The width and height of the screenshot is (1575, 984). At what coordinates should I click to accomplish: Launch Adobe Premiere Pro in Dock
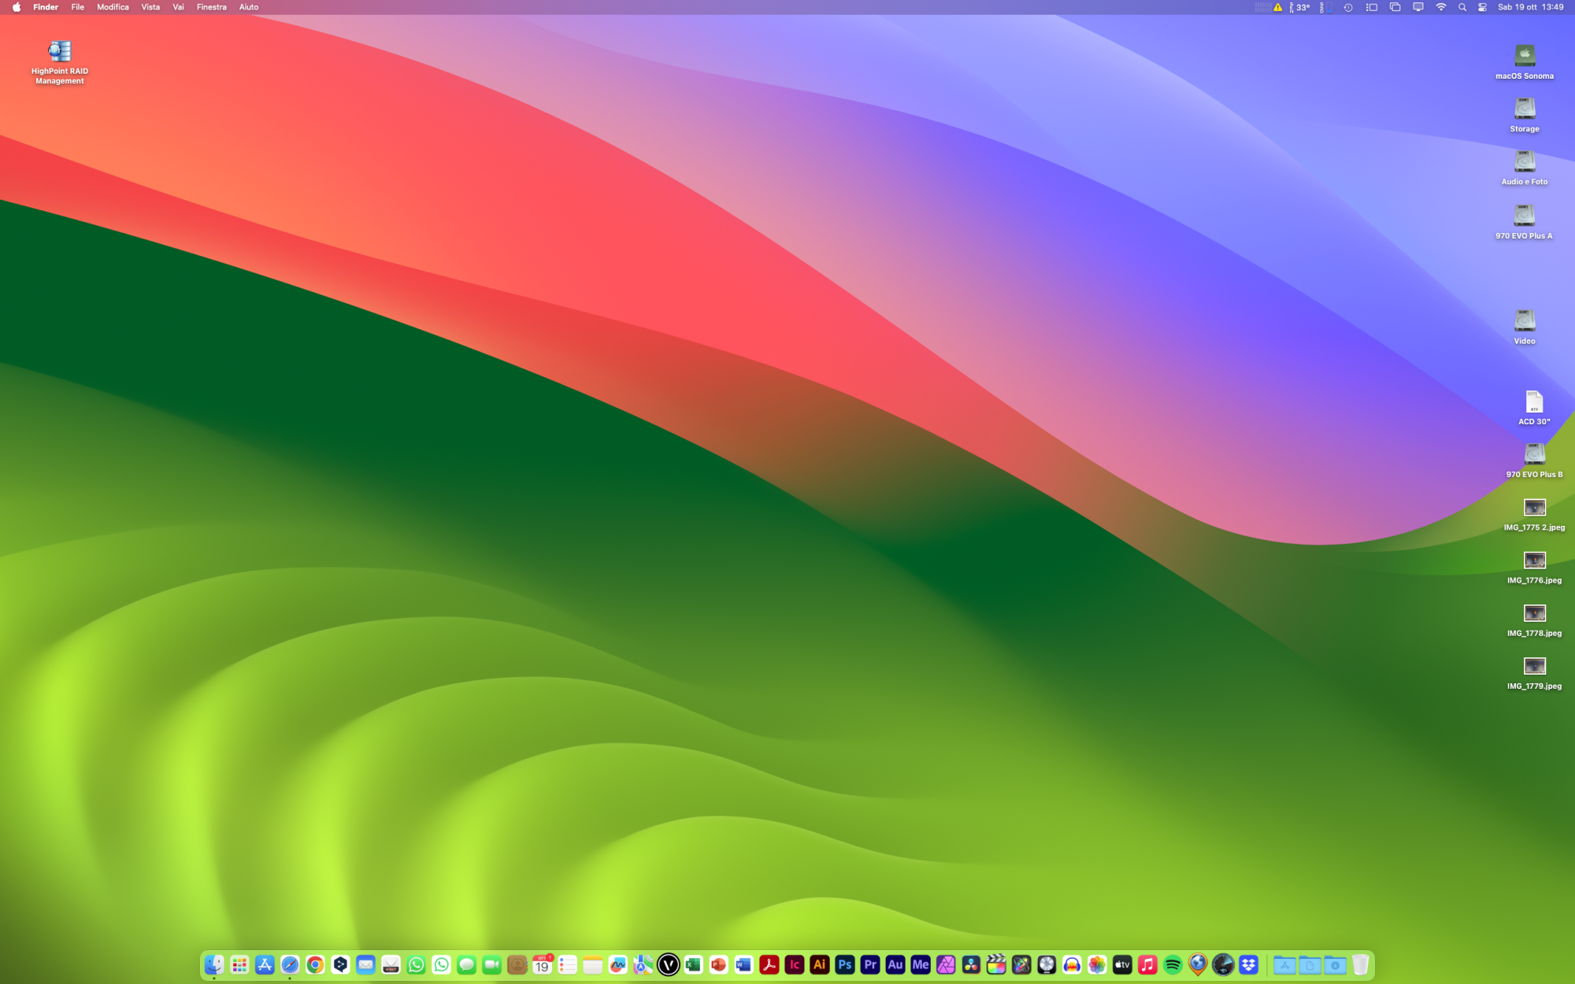tap(869, 964)
